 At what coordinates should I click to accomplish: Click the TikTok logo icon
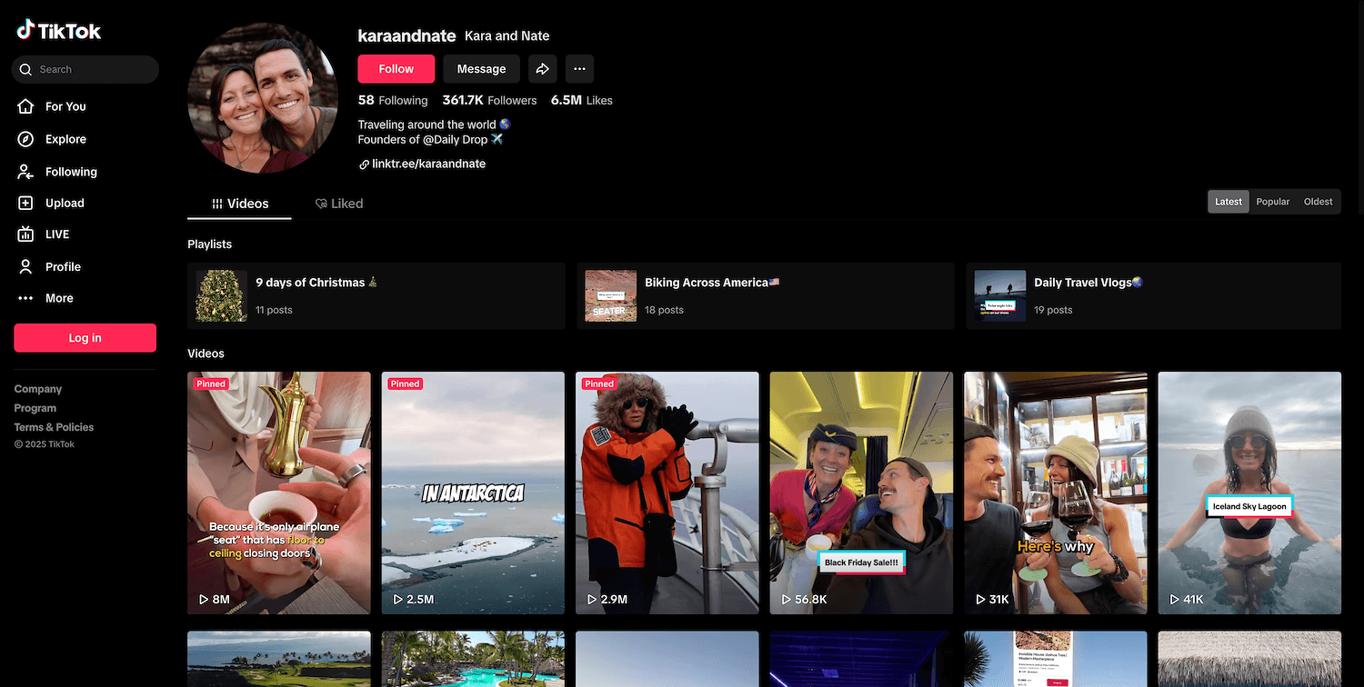(x=25, y=31)
